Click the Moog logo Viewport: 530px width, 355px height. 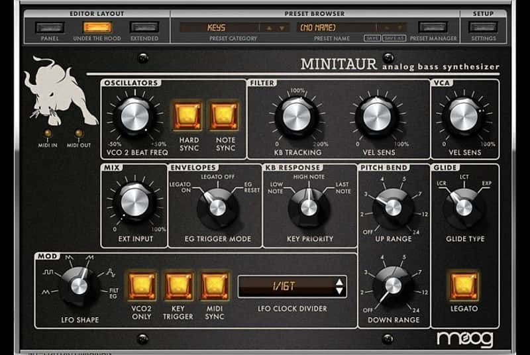pyautogui.click(x=464, y=340)
